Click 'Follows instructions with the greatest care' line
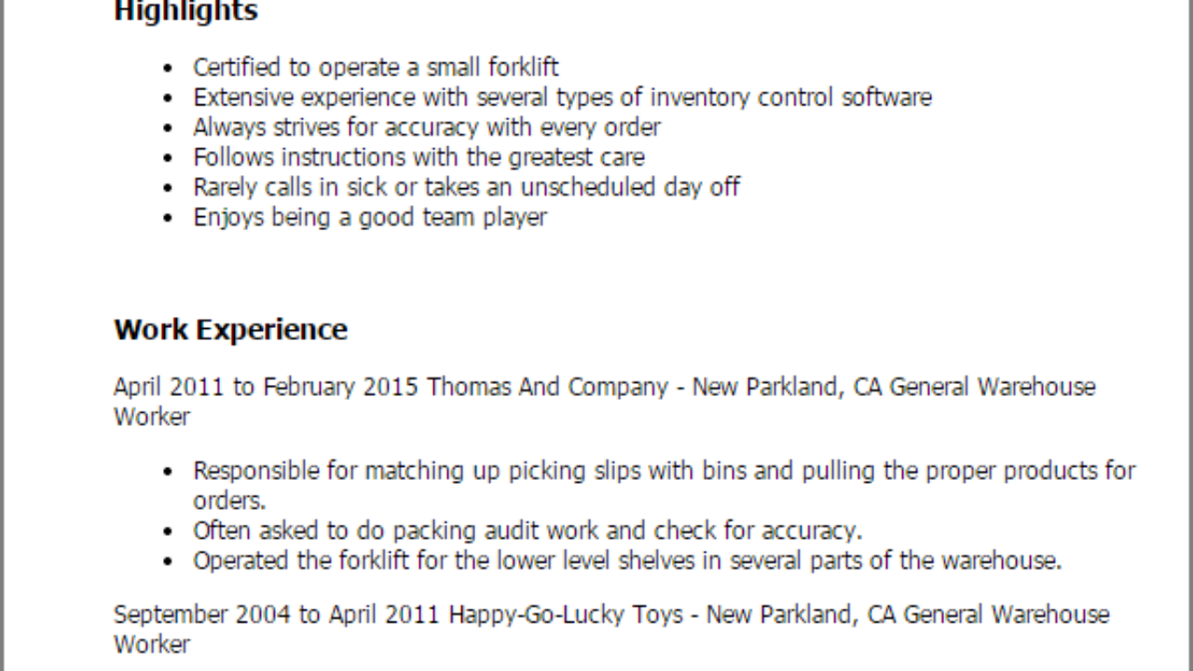1193x671 pixels. click(x=418, y=157)
